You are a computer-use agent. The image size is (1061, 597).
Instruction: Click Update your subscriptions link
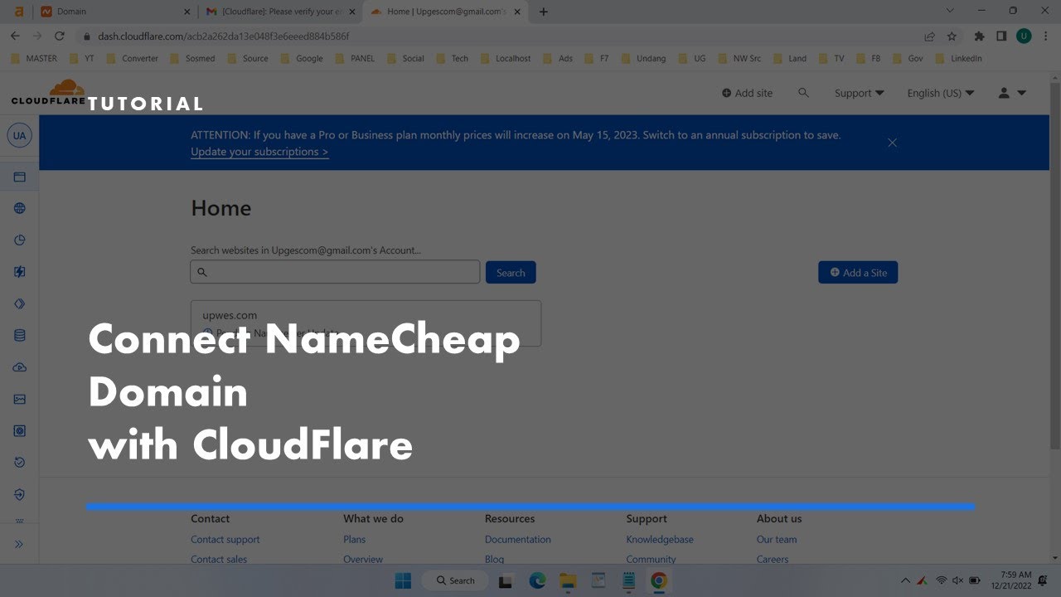[x=259, y=152]
